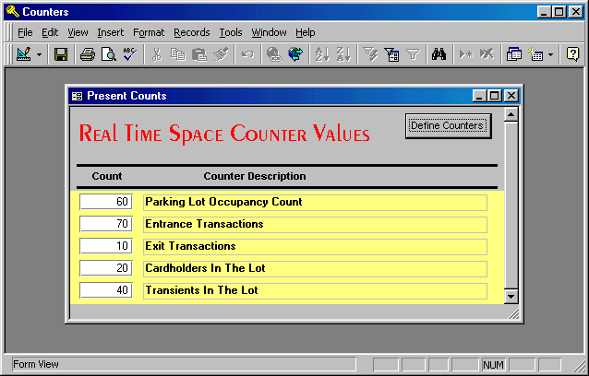Click the Save icon in toolbar

[61, 54]
